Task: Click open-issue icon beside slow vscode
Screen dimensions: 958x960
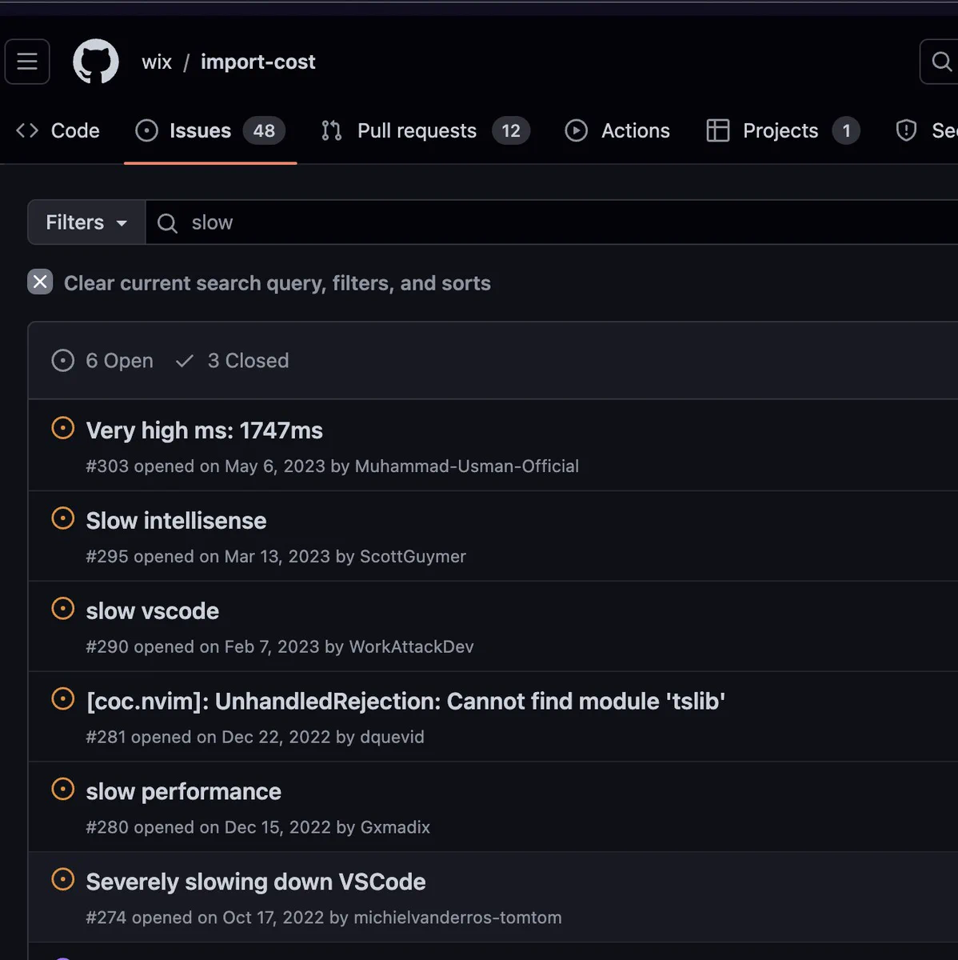Action: 63,609
